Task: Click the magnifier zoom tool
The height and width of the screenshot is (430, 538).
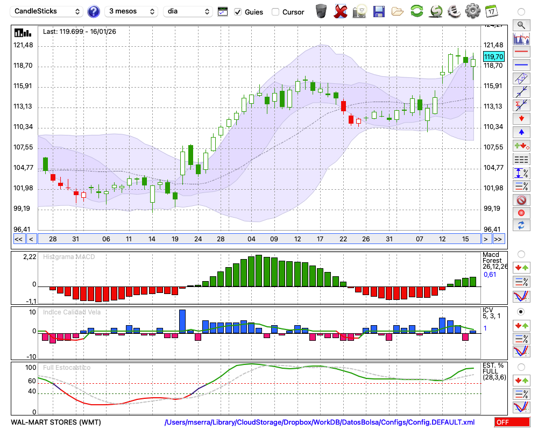Action: [x=521, y=25]
